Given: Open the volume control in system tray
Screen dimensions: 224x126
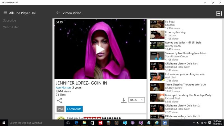Looking at the screenshot, I should [206, 123].
